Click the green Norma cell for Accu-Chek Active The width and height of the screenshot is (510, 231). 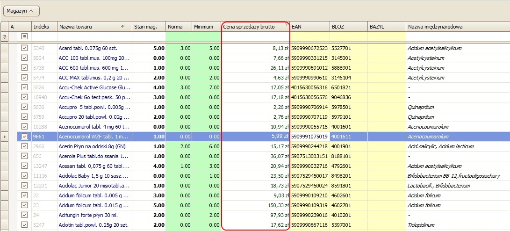pos(179,87)
